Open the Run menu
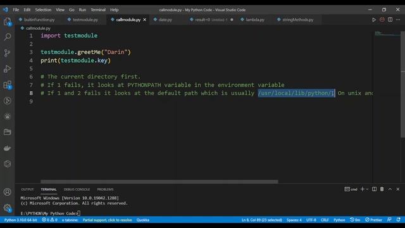The height and width of the screenshot is (228, 405). point(82,10)
